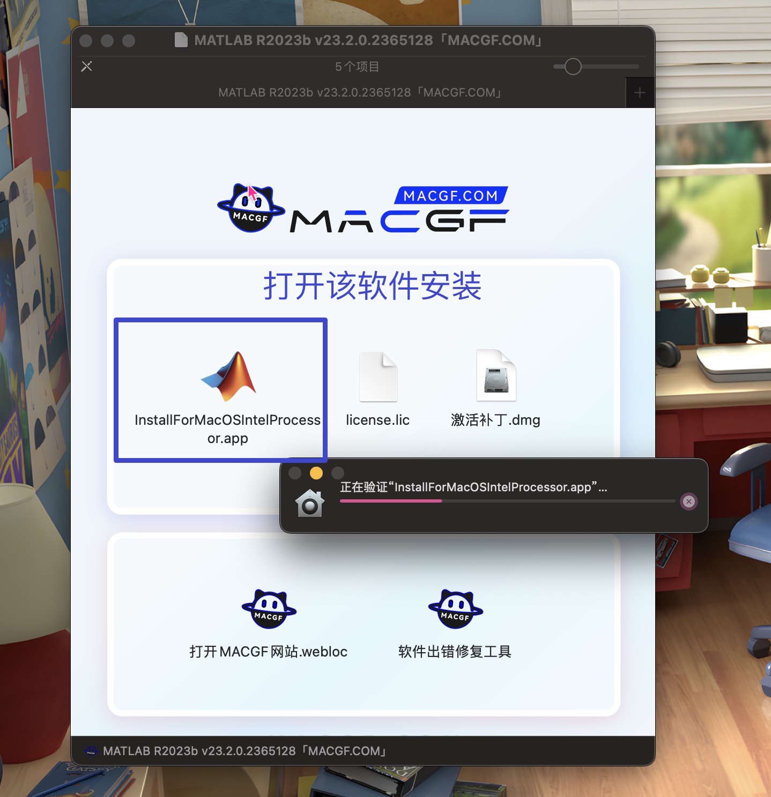Click the gray rightmost traffic light dot

tap(128, 40)
